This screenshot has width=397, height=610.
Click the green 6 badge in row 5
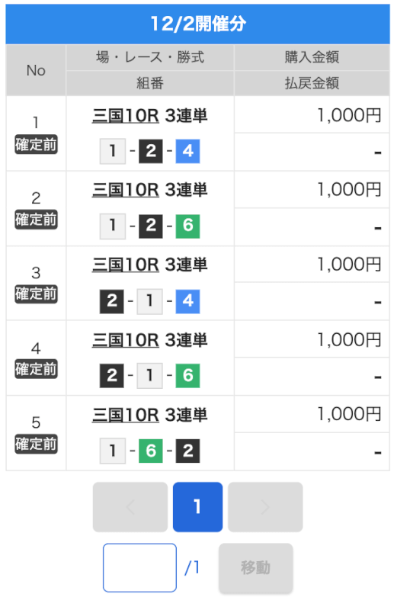click(x=150, y=451)
